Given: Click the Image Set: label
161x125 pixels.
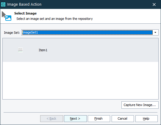Looking at the screenshot, I should click(12, 33).
